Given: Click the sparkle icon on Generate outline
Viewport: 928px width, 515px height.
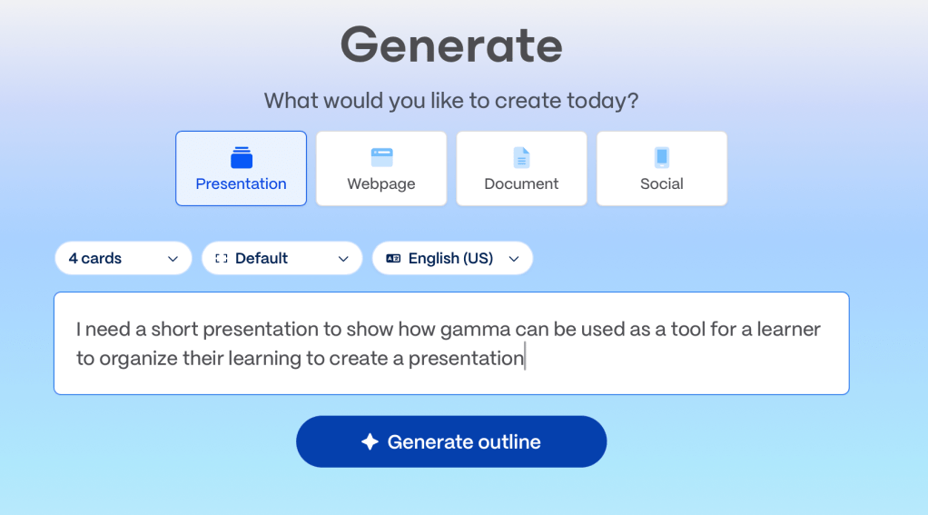Looking at the screenshot, I should pyautogui.click(x=370, y=442).
